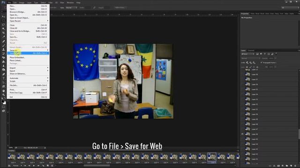Screen dimensions: 300x168
Task: Click the Refine Edge button
Action: (x=120, y=7)
